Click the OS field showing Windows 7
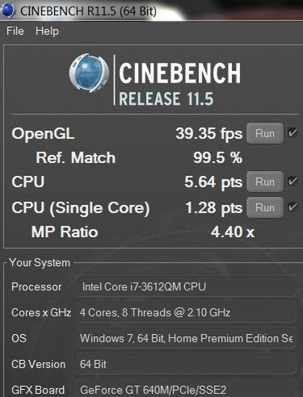Screen dimensions: 303x397 187,338
